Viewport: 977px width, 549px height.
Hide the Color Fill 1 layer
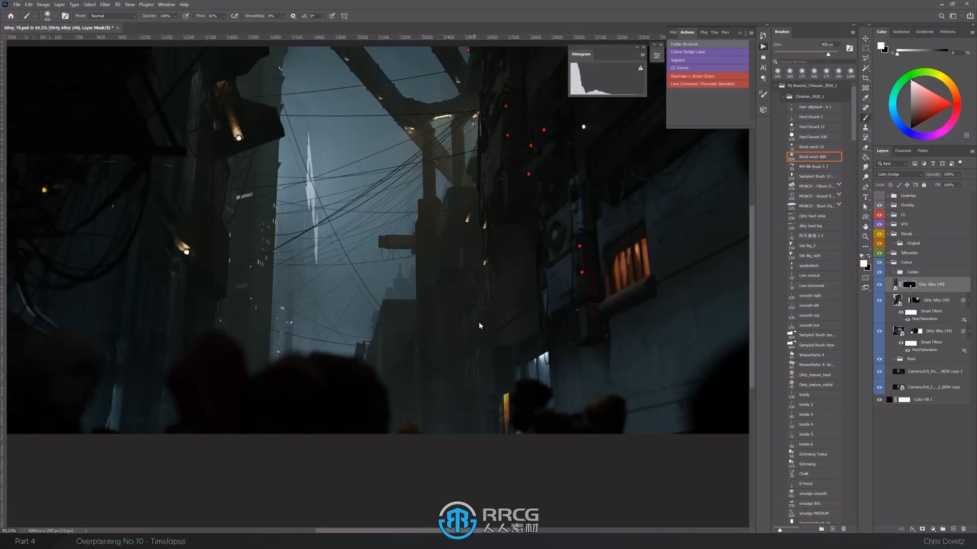pos(879,400)
